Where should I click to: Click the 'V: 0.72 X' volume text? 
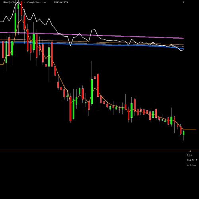(x=192, y=160)
